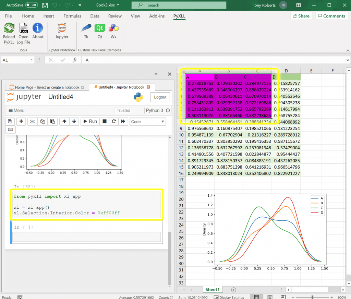Open the Name Box dropdown arrow
Screen dimensions: 351x299
32,60
